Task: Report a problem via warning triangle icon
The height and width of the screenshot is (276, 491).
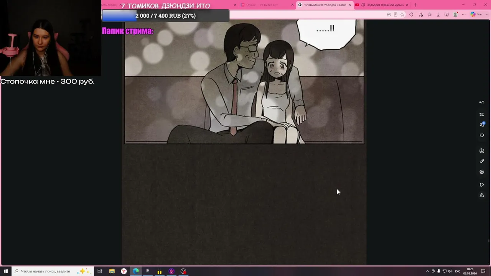Action: tap(482, 195)
